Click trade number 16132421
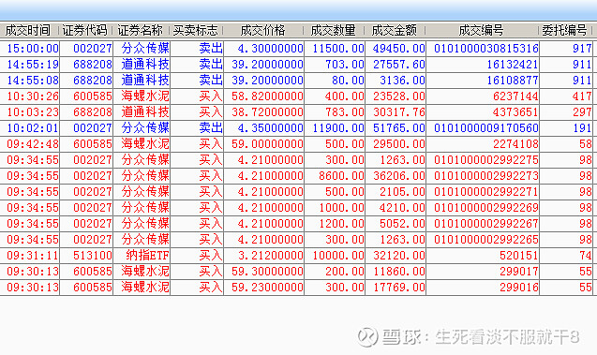597x355 pixels. [513, 65]
